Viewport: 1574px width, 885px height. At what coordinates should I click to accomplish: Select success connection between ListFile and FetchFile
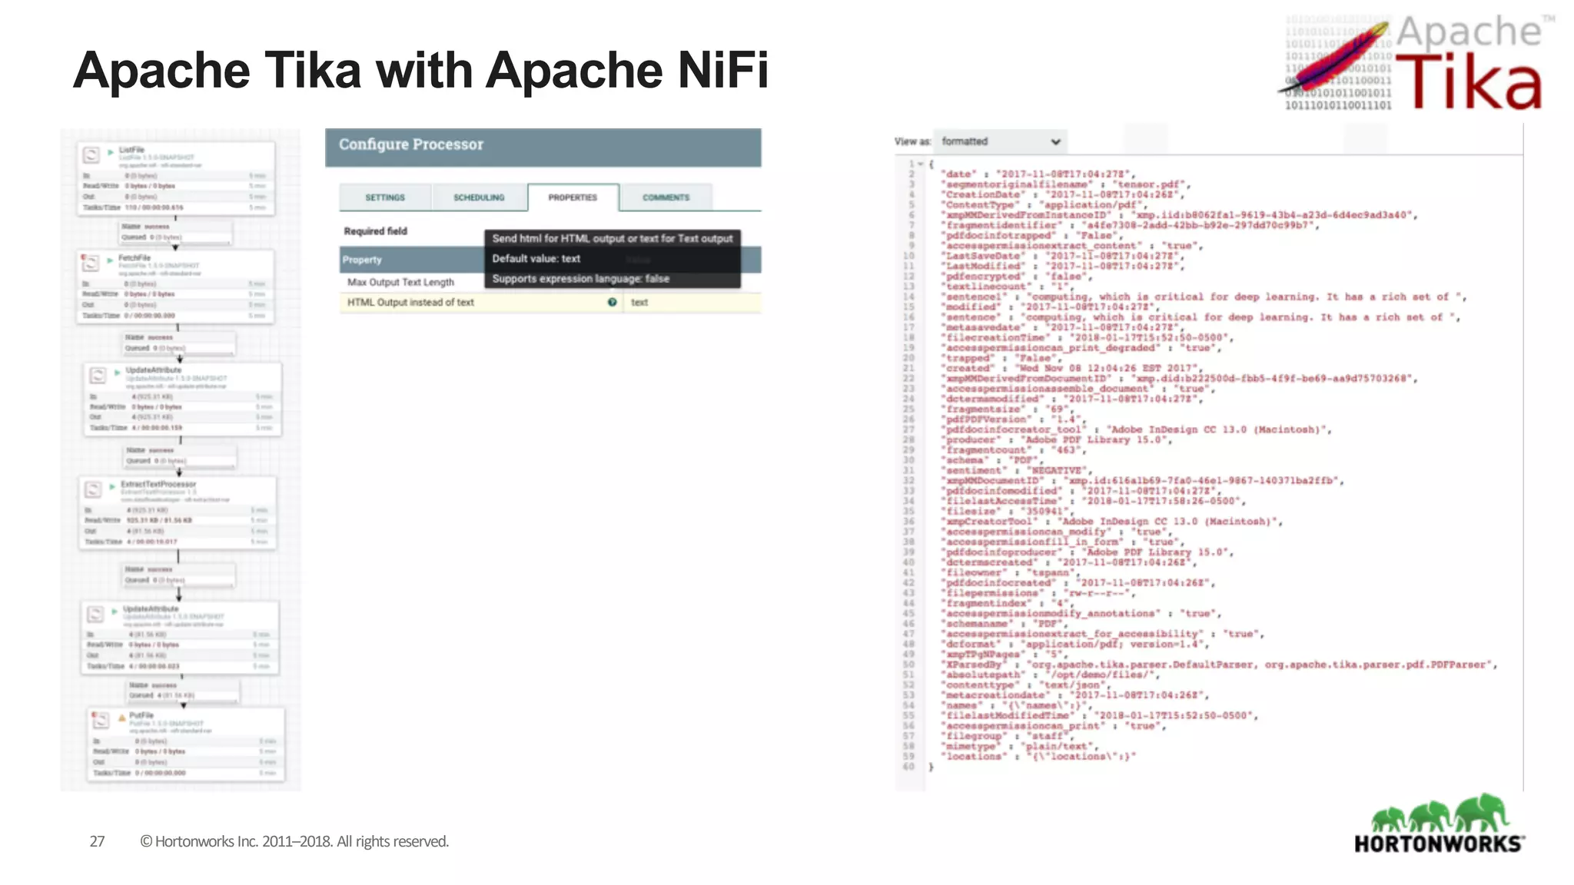175,232
